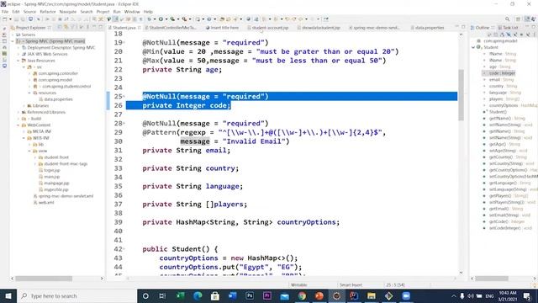Switch to StudentControllerMvcTa... editor tab
Screen dimensions: 538x303
[172, 28]
